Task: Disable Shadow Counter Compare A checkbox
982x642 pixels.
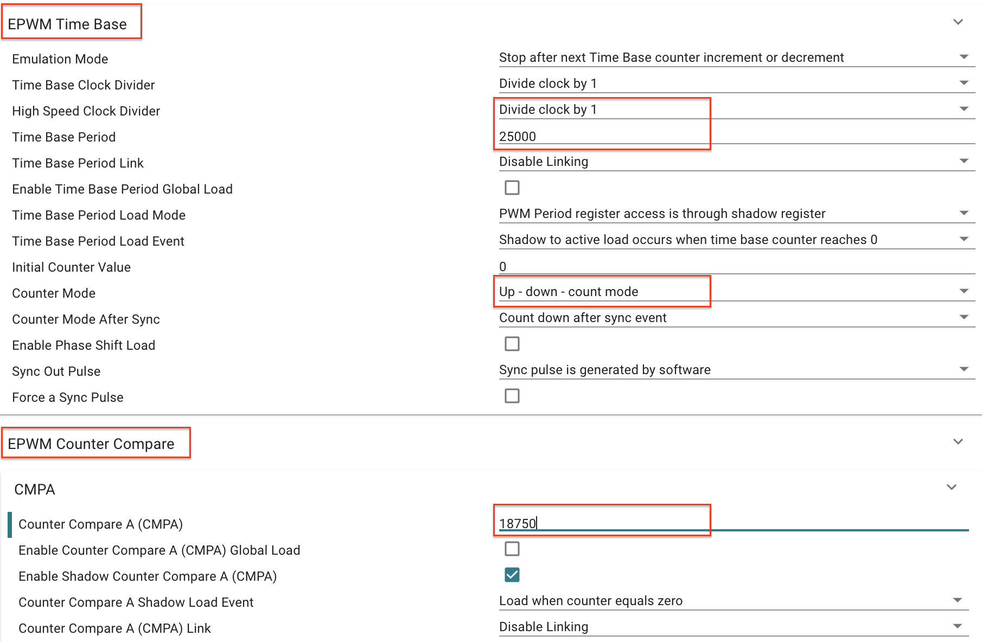Action: [x=512, y=575]
